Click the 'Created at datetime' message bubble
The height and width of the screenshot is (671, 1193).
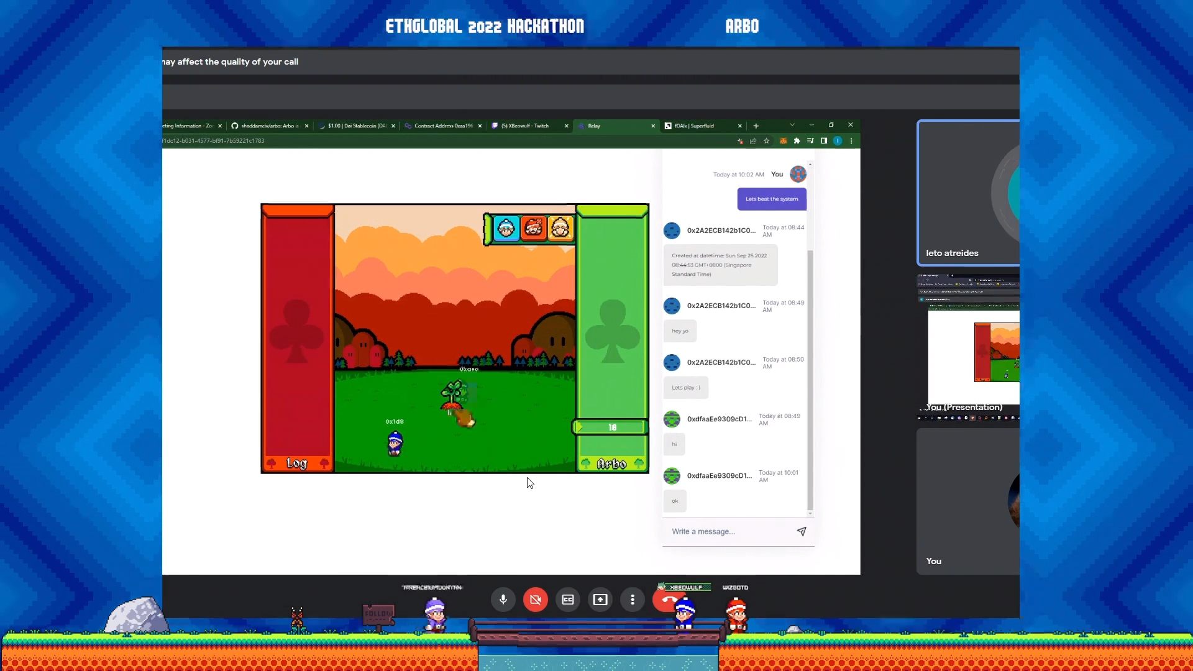(721, 265)
